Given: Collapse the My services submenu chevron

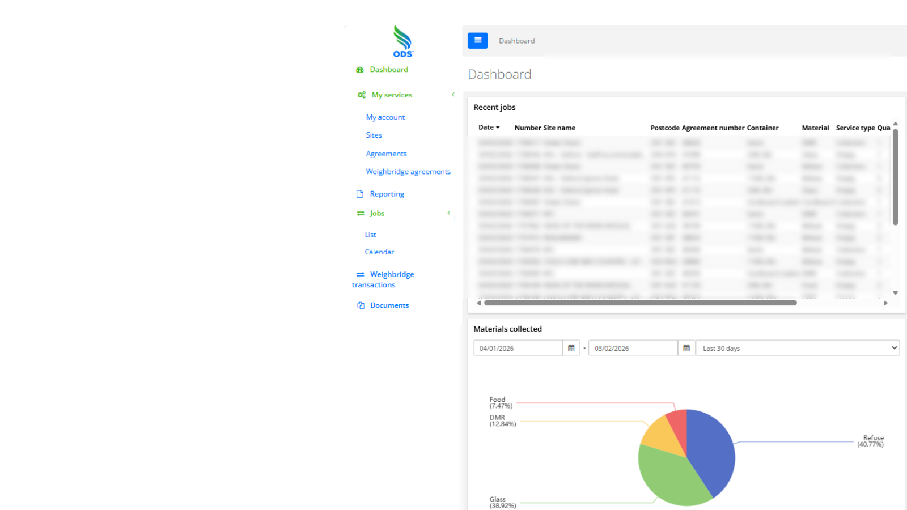Looking at the screenshot, I should click(453, 95).
